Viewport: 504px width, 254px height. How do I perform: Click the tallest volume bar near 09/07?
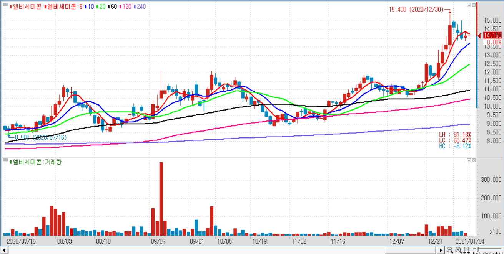click(x=161, y=199)
